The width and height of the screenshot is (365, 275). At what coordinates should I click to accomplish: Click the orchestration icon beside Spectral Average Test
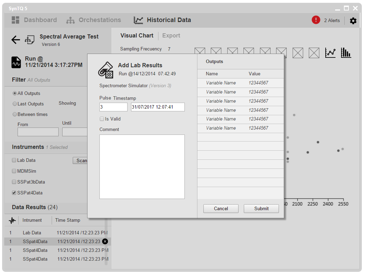click(x=30, y=40)
